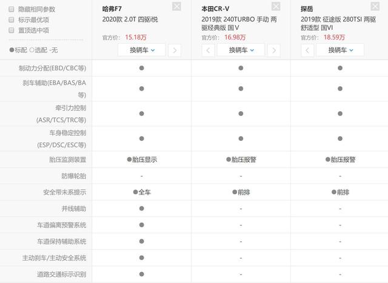The image size is (388, 283).
Task: Open the 哈弗F7 model link
Action: coord(112,9)
